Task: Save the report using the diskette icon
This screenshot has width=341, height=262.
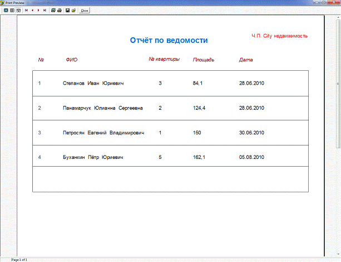Action: tap(67, 11)
